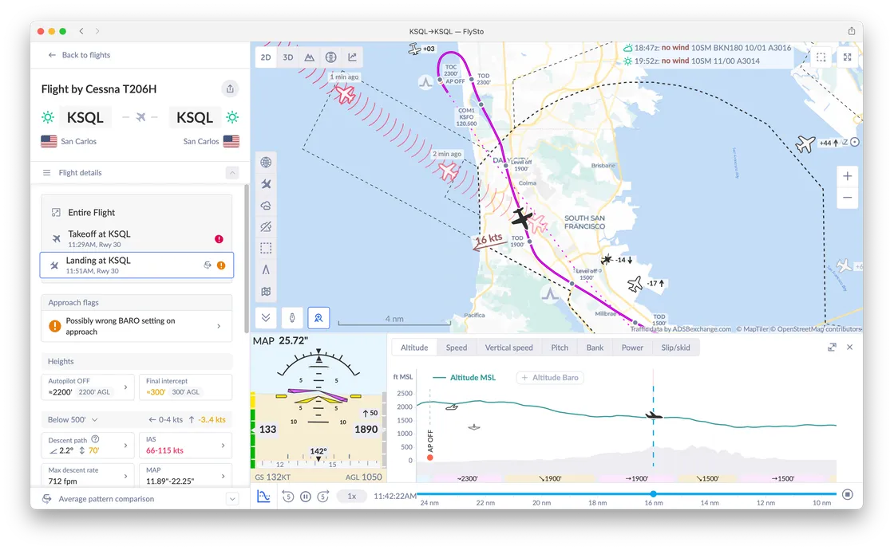Screen dimensions: 894x550
Task: Enter fullscreen map with expand icon
Action: point(847,57)
